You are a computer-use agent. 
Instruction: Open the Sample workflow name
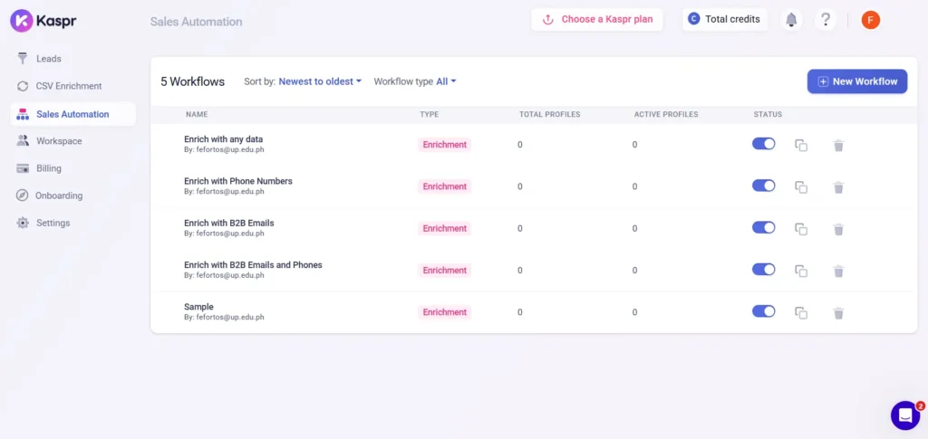(198, 307)
